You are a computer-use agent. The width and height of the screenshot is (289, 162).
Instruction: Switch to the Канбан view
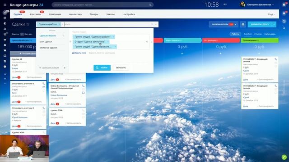tap(248, 34)
